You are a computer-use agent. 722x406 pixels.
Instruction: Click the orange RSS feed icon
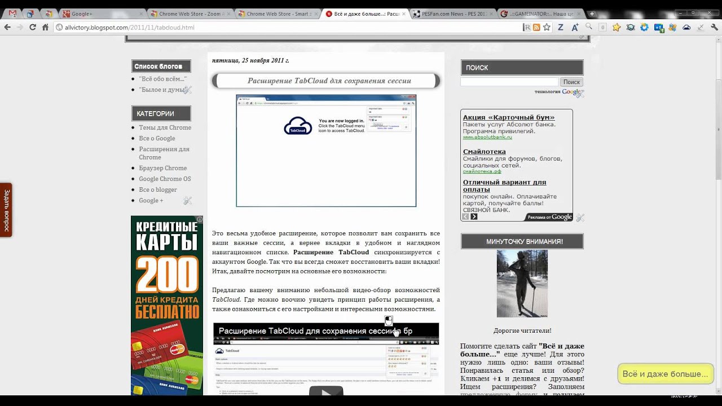pos(536,27)
